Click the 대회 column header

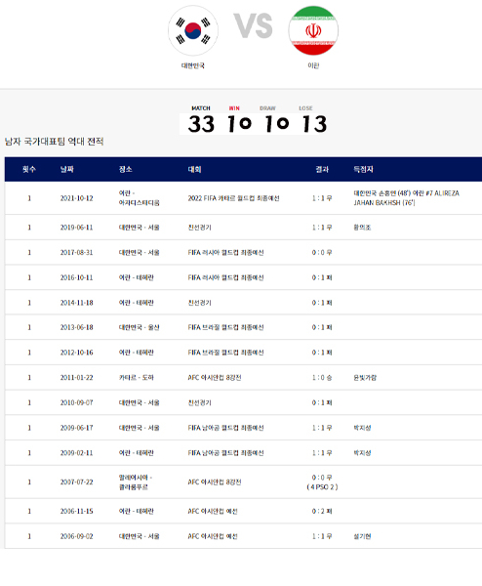(194, 169)
